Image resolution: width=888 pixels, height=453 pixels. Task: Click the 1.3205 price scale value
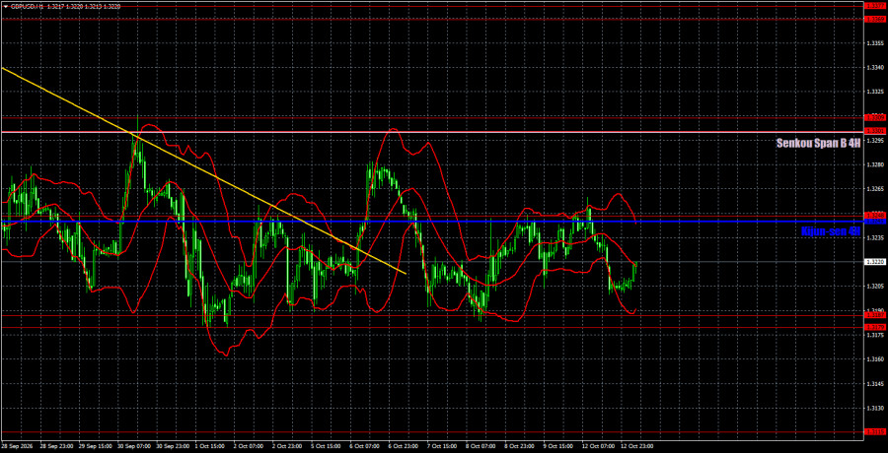click(874, 287)
